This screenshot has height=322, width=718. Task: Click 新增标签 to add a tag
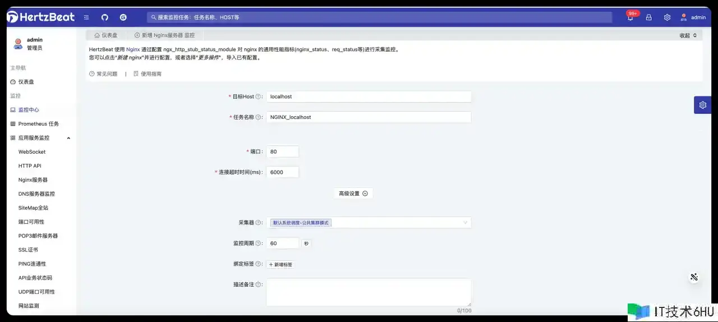click(280, 264)
